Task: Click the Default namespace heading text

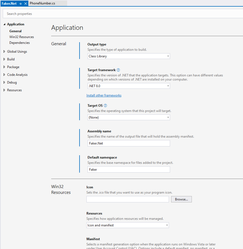Action: point(102,157)
